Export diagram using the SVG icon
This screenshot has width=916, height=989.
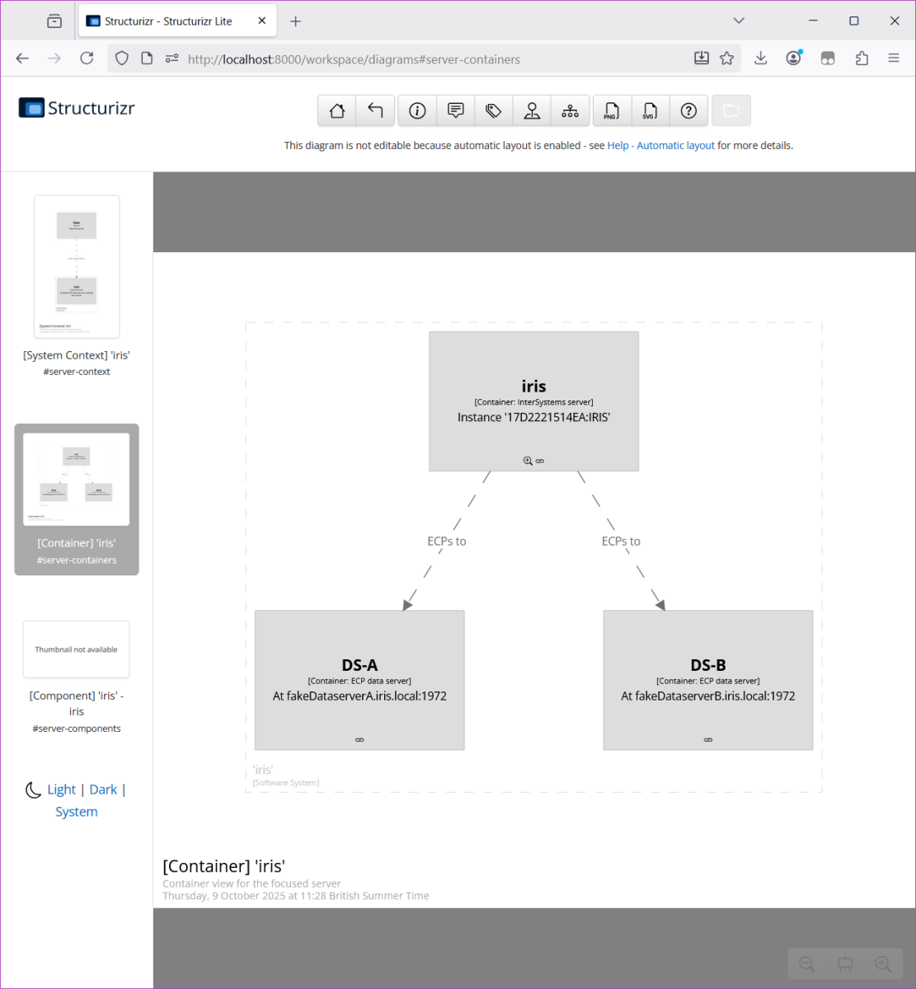click(650, 111)
